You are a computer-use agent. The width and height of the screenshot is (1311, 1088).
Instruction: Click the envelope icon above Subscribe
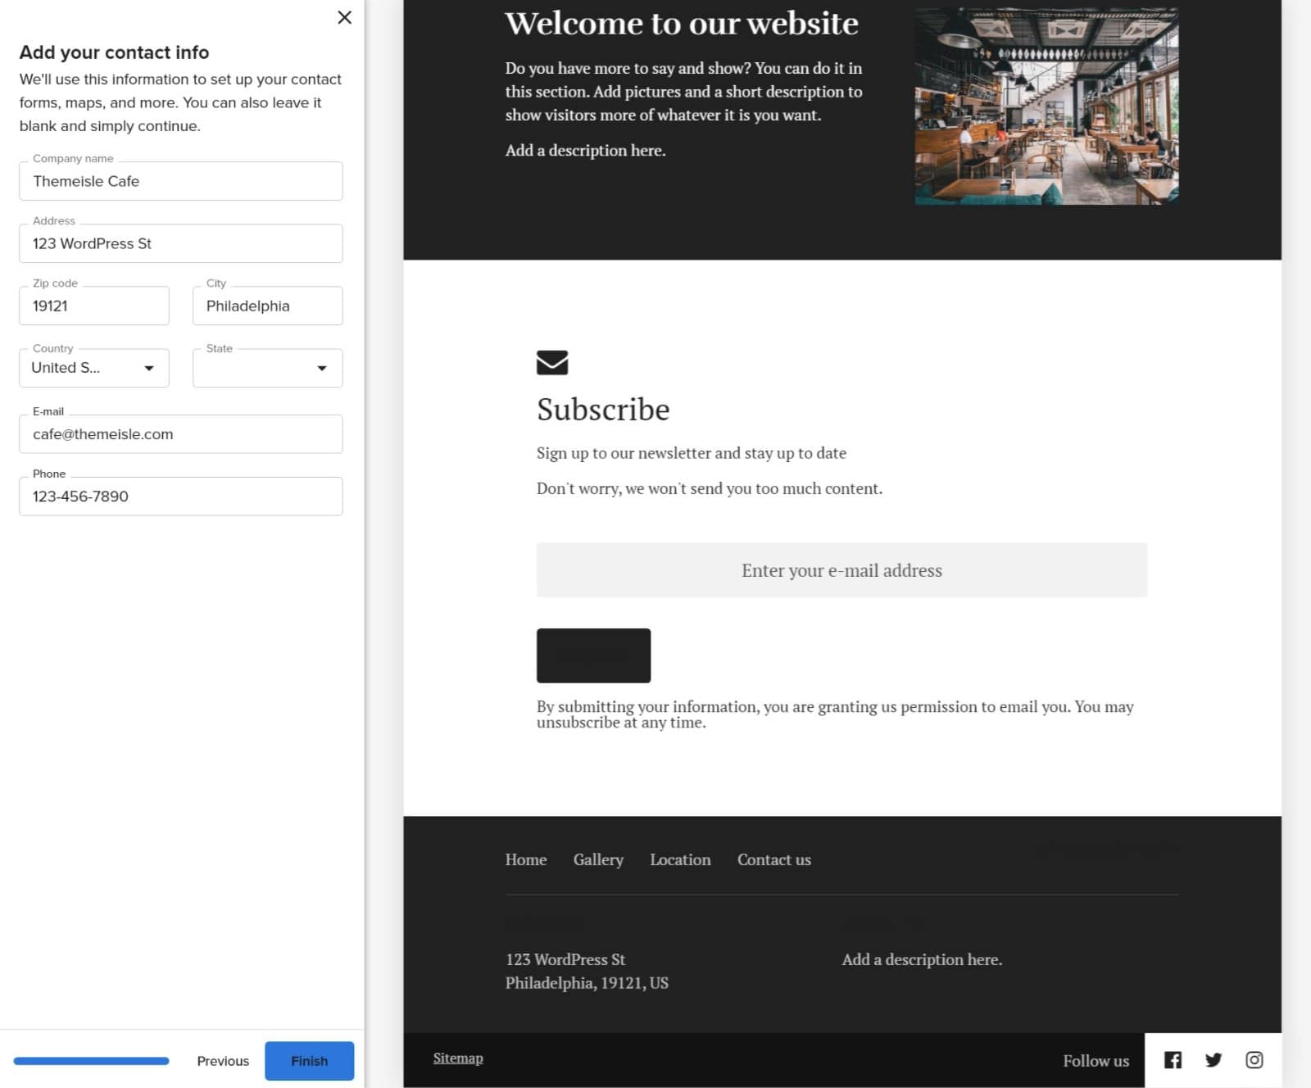(552, 362)
